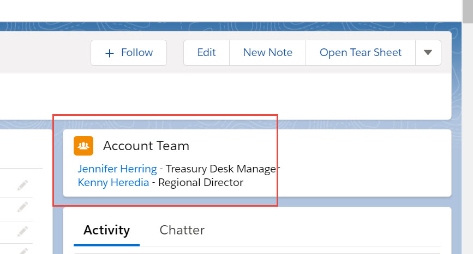Click the plus icon on Follow

click(110, 53)
